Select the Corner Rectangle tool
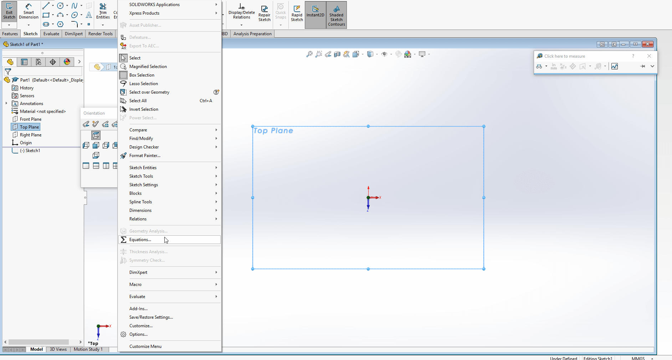The width and height of the screenshot is (672, 360). click(46, 15)
